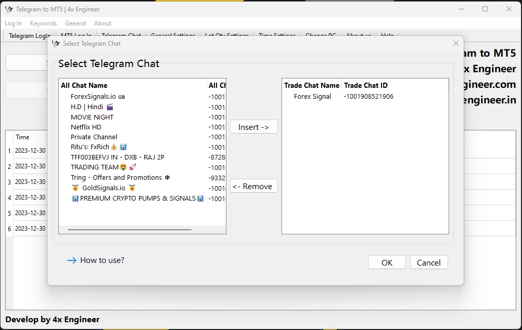Minimize the Telegram to MT5 window
Screen dimensions: 522x330
(x=462, y=9)
